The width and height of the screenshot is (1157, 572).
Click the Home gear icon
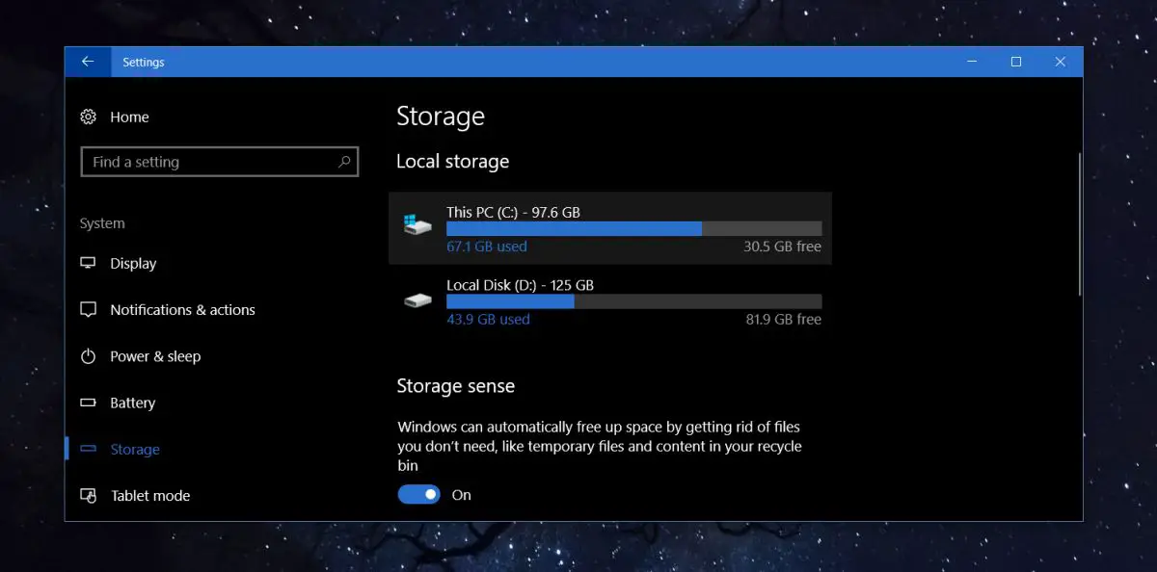click(89, 117)
